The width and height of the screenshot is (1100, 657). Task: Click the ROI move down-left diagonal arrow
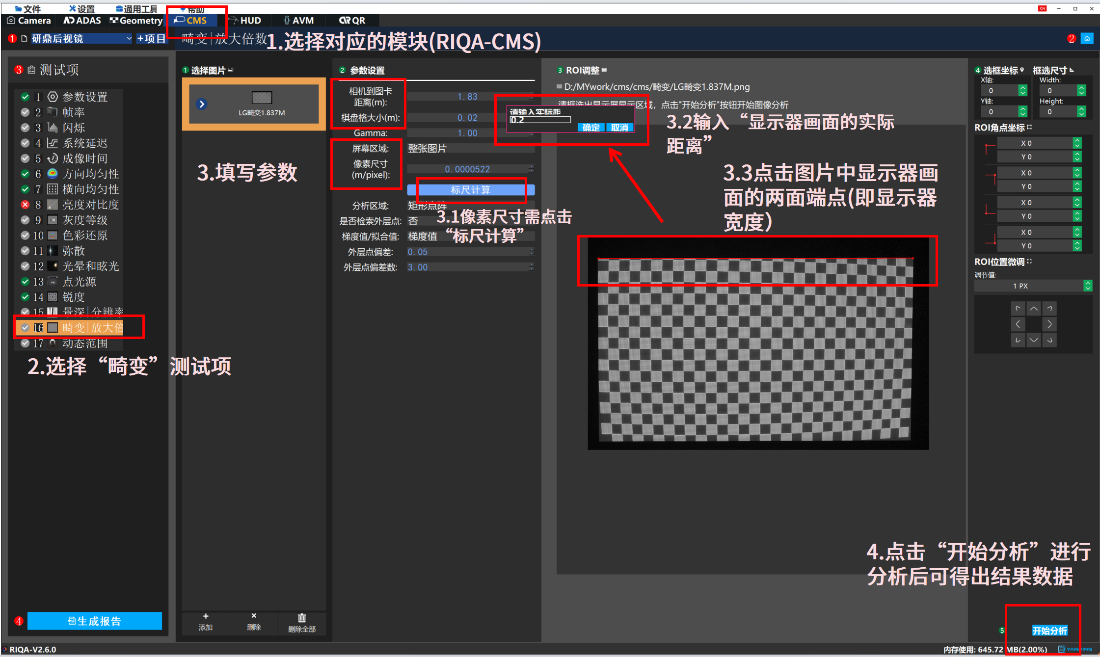(1018, 340)
